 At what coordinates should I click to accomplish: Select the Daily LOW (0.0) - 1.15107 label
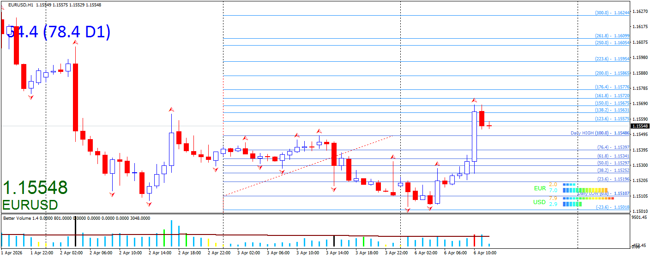point(603,193)
